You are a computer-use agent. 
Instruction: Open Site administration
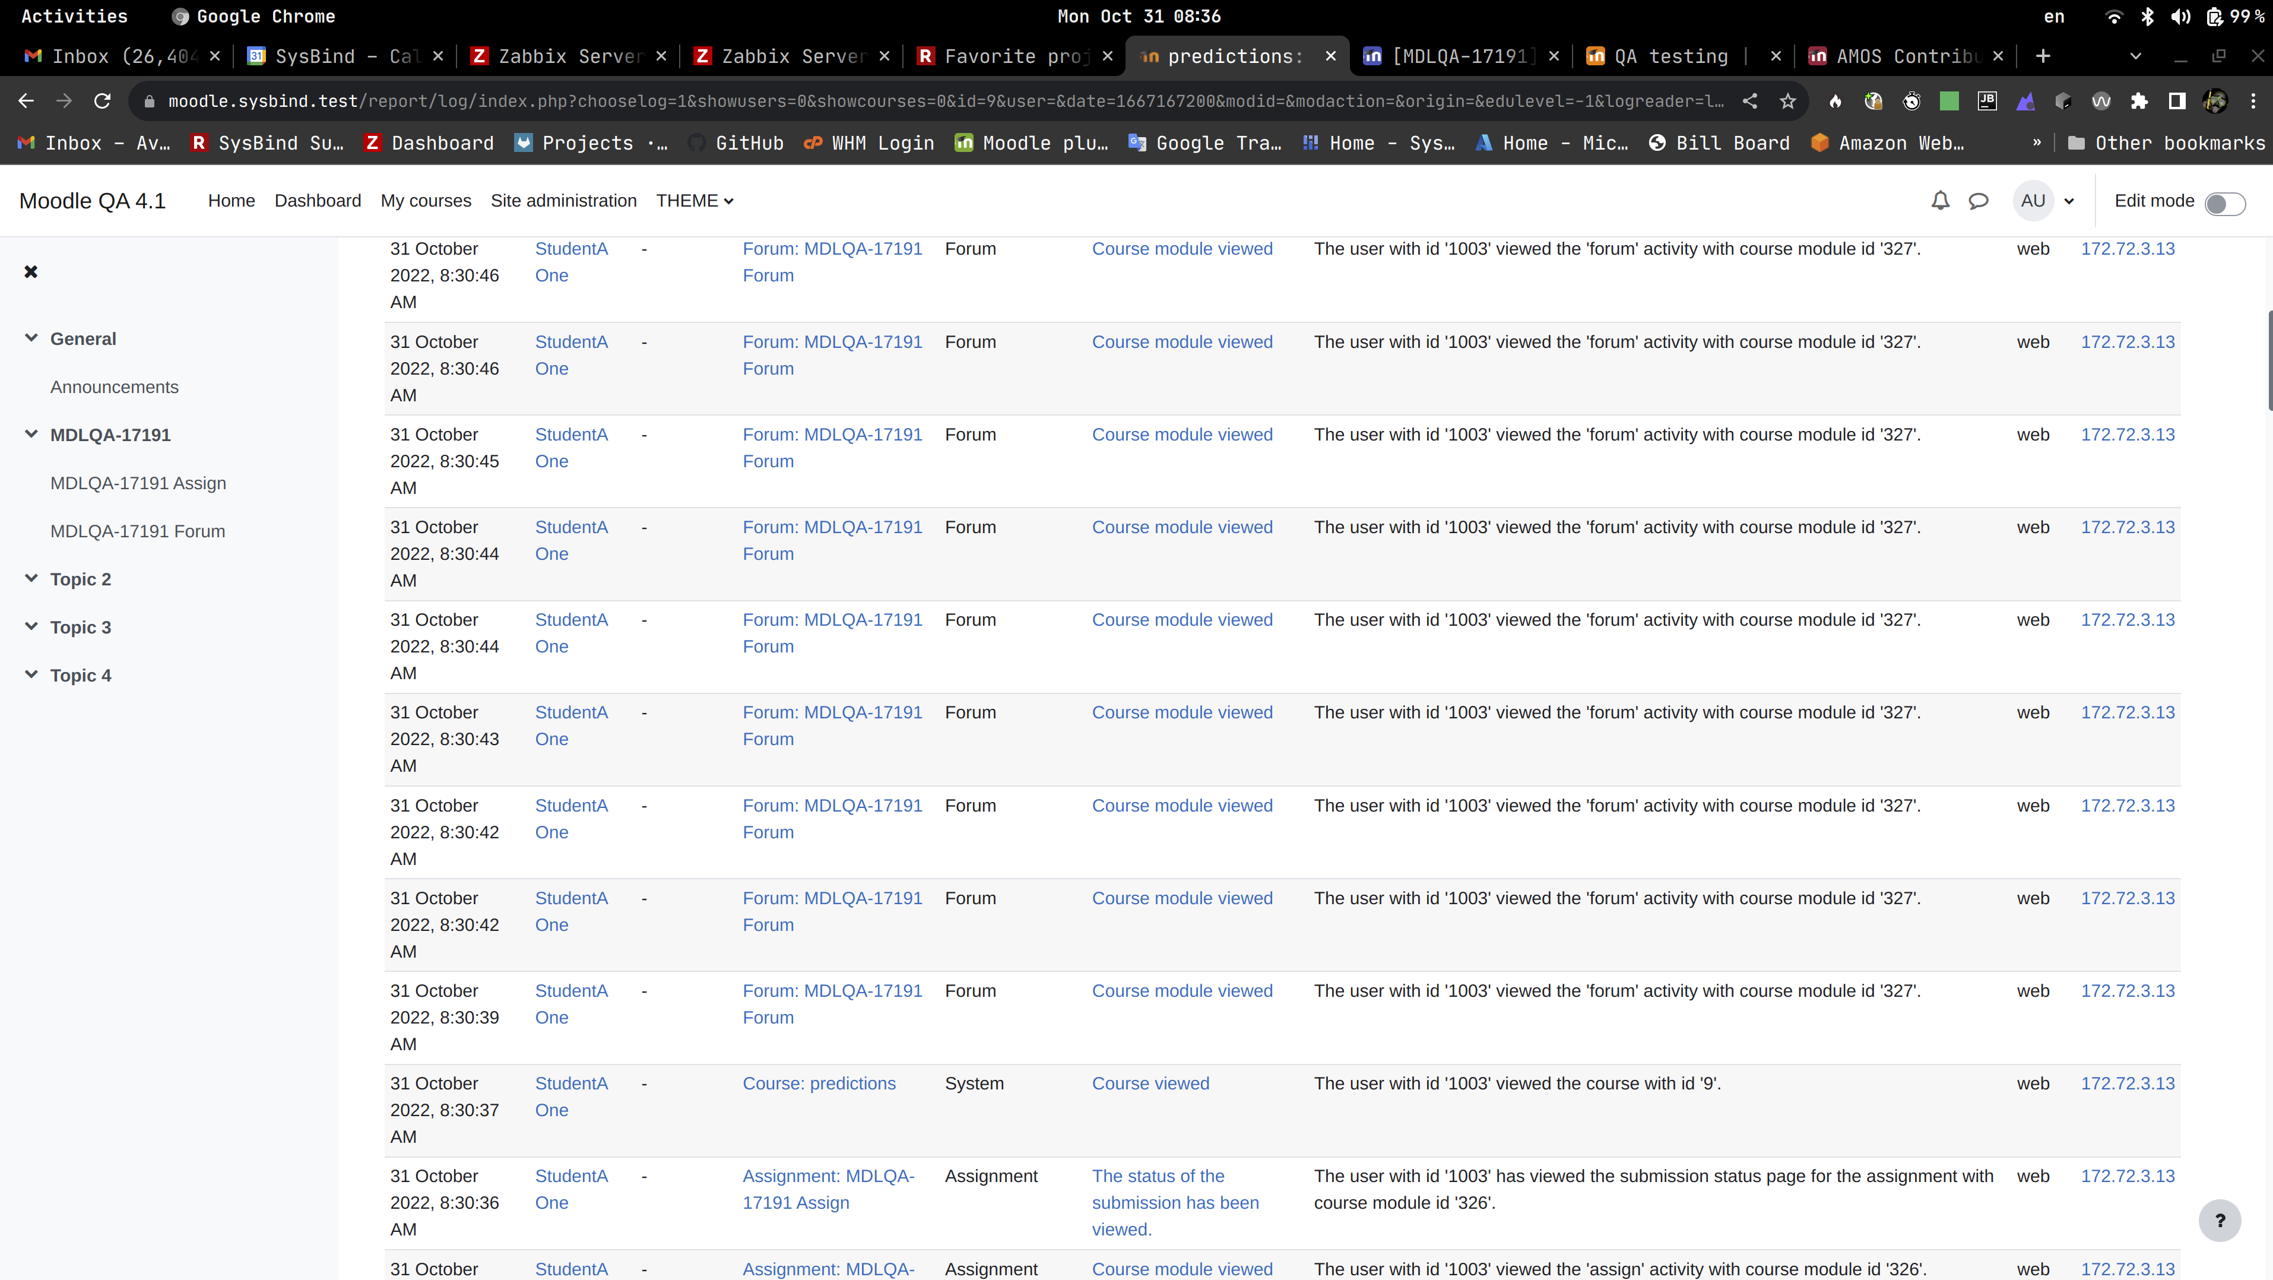coord(563,201)
